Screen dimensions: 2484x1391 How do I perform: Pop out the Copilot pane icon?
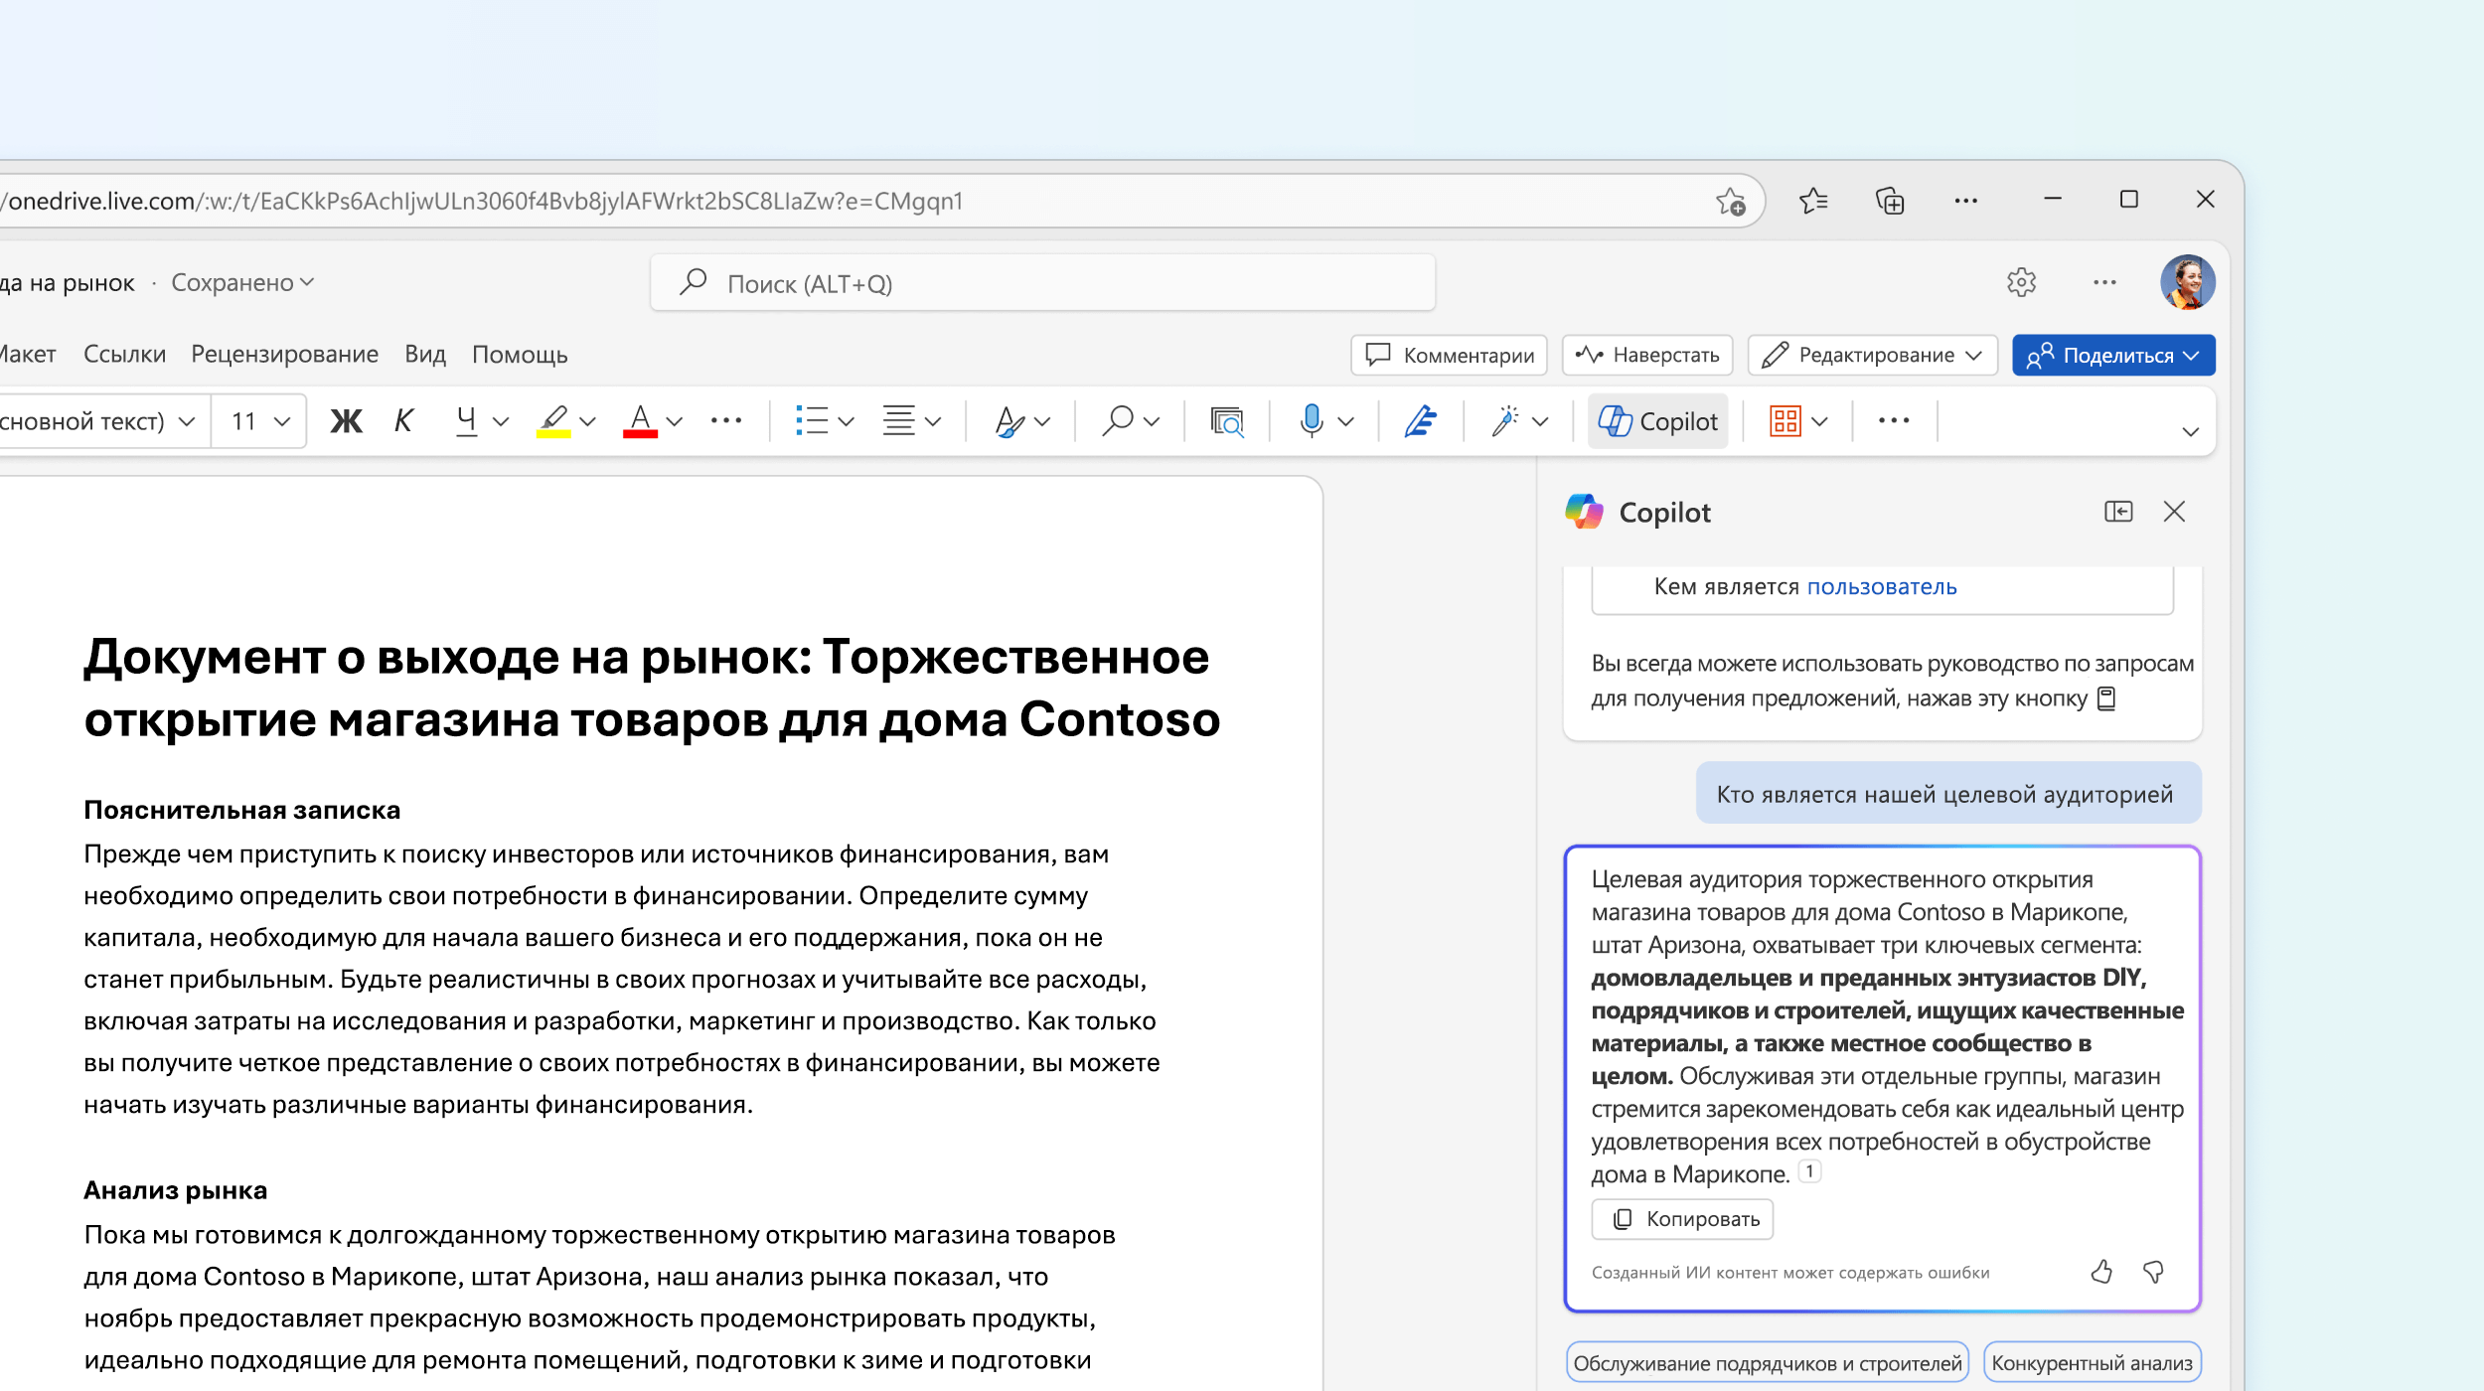click(x=2118, y=512)
